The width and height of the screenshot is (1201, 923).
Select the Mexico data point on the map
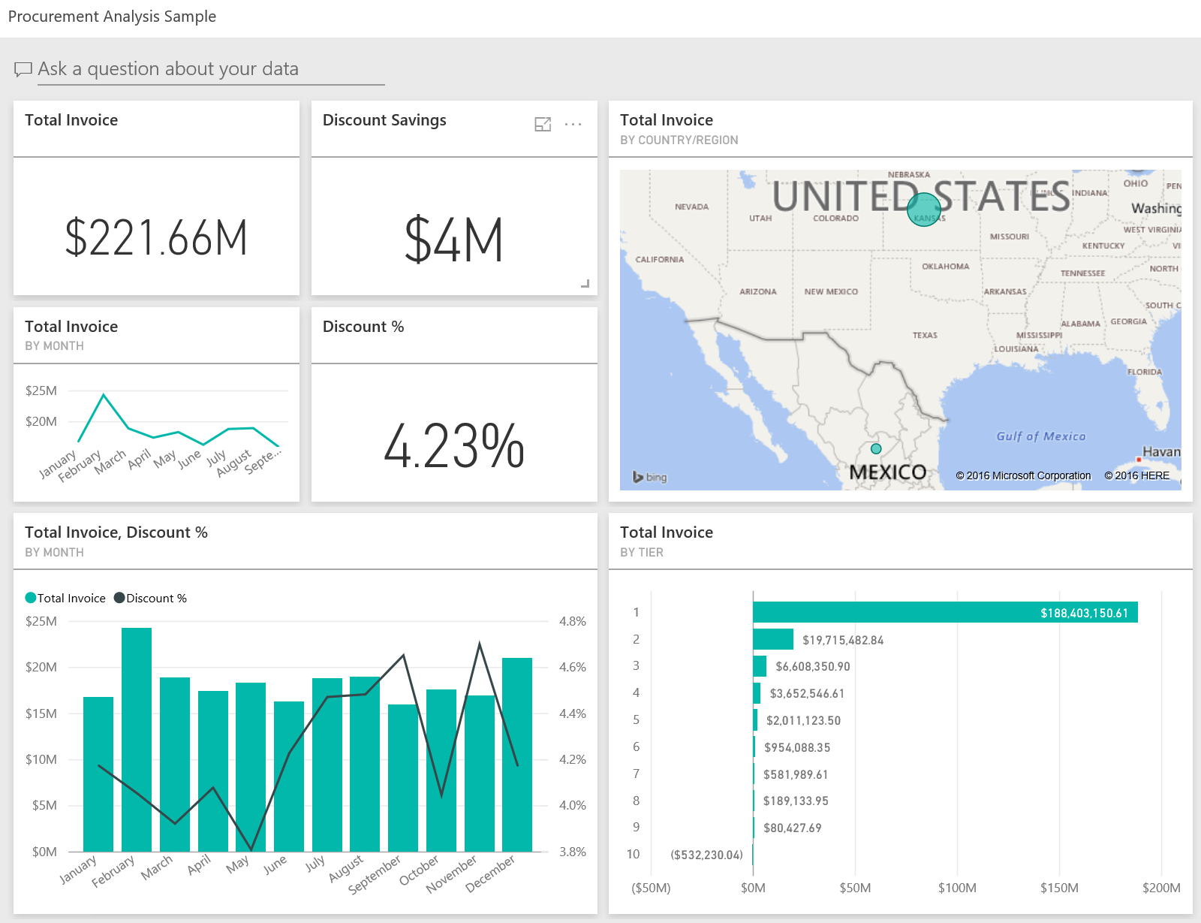(874, 448)
